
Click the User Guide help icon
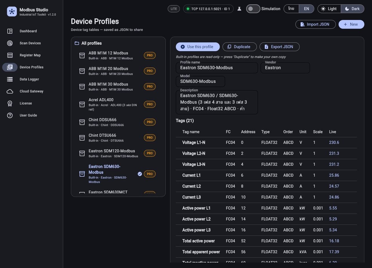point(10,115)
